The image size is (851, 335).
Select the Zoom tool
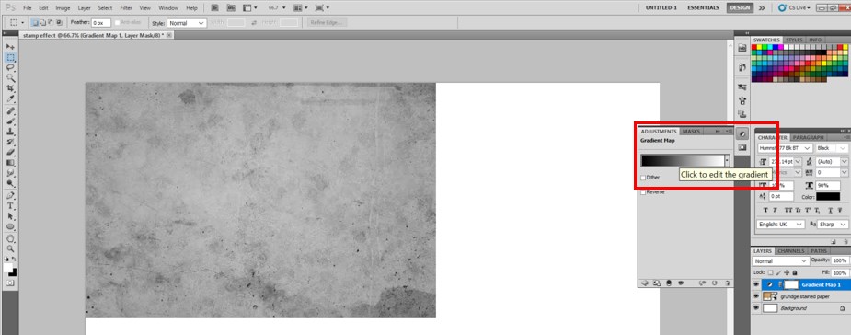(x=10, y=248)
